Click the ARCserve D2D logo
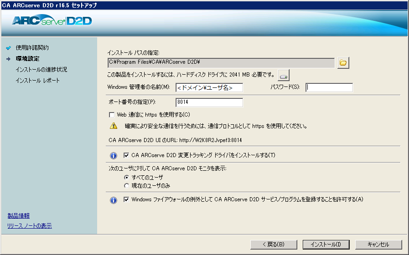Image resolution: width=409 pixels, height=255 pixels. pyautogui.click(x=52, y=20)
